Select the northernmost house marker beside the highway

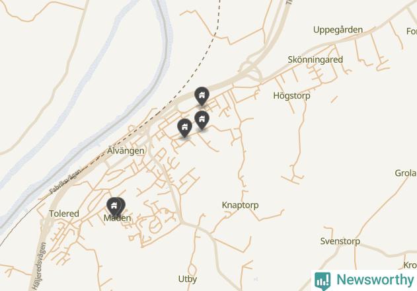click(202, 96)
